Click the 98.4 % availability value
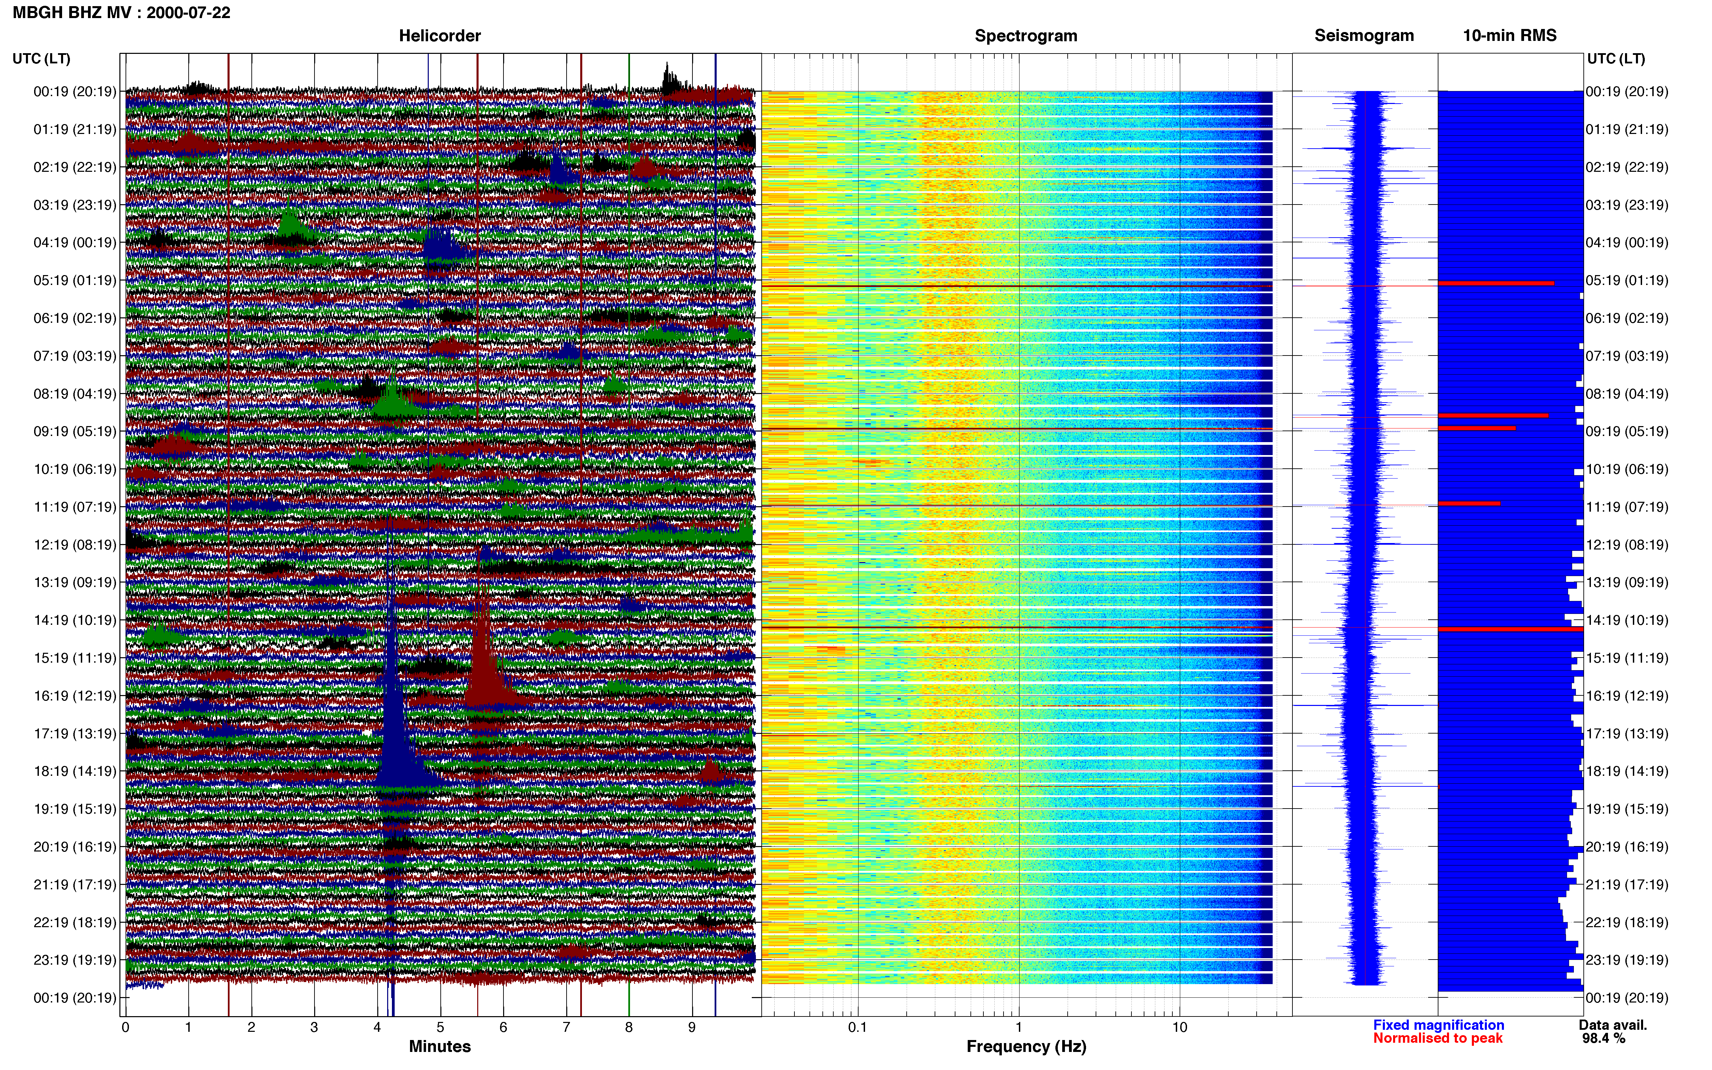The width and height of the screenshot is (1712, 1070). 1604,1038
